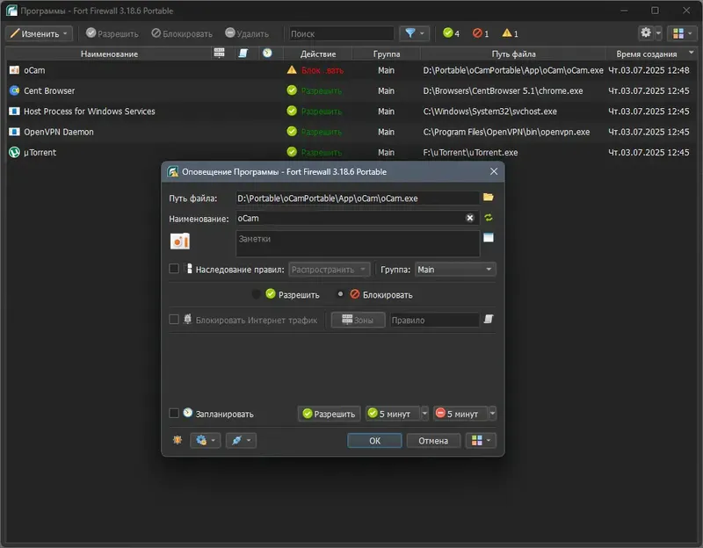Click green refresh arrows beside the name field
The image size is (703, 548).
coord(489,218)
